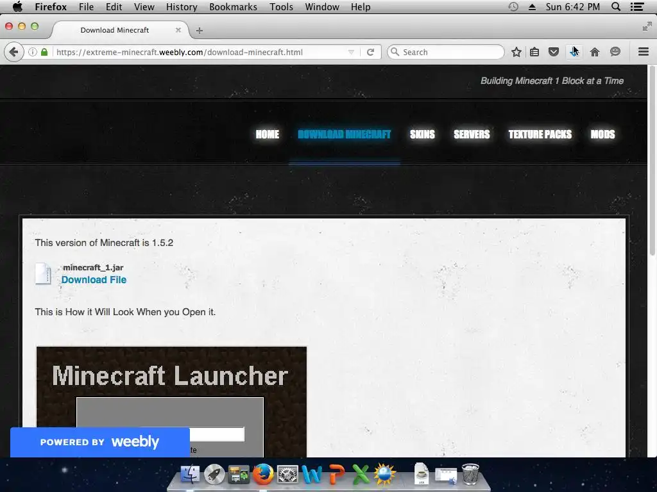
Task: Open the Edit menu
Action: click(x=114, y=7)
